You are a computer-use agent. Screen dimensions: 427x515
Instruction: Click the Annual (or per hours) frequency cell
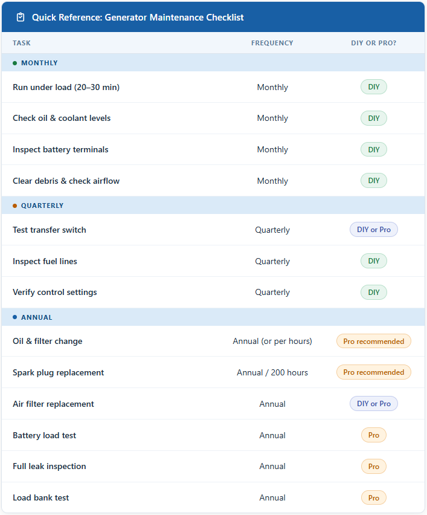pos(272,342)
